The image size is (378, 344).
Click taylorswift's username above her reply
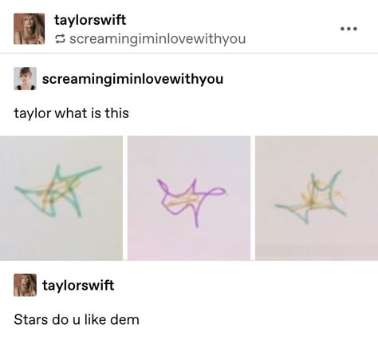[x=78, y=285]
